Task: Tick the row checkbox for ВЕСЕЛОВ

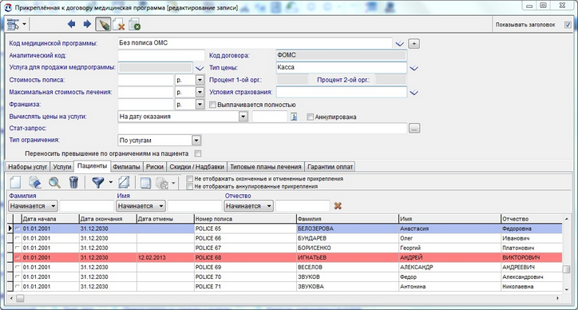Action: pyautogui.click(x=18, y=267)
